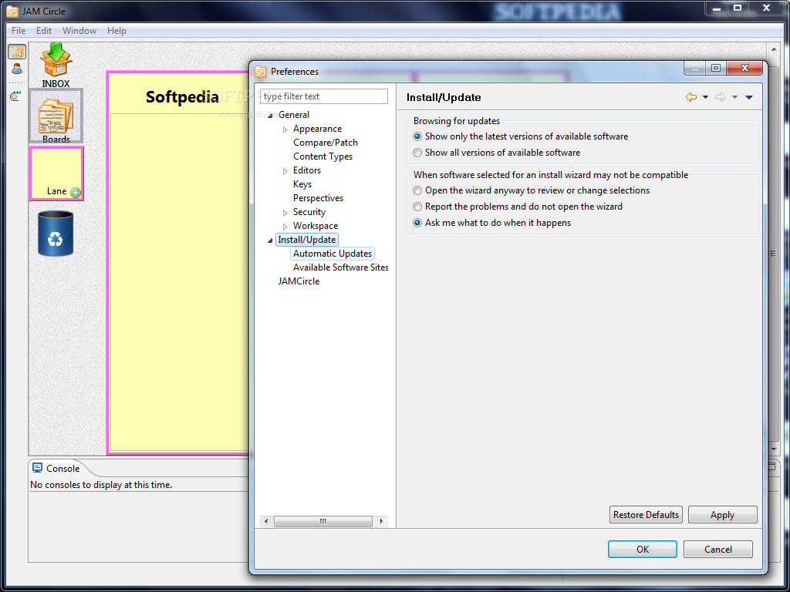Collapse the Install/Update tree node

coord(271,240)
